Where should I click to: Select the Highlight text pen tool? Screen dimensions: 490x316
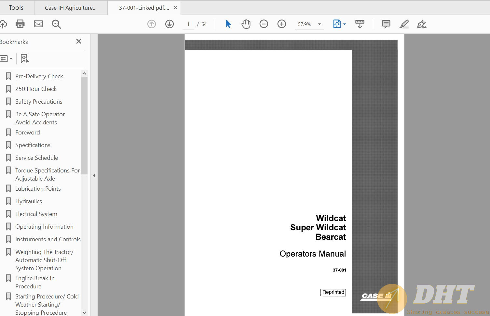click(404, 24)
